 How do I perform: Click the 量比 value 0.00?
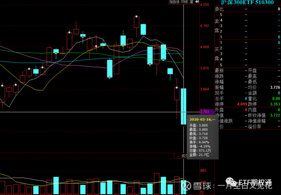pos(276,99)
